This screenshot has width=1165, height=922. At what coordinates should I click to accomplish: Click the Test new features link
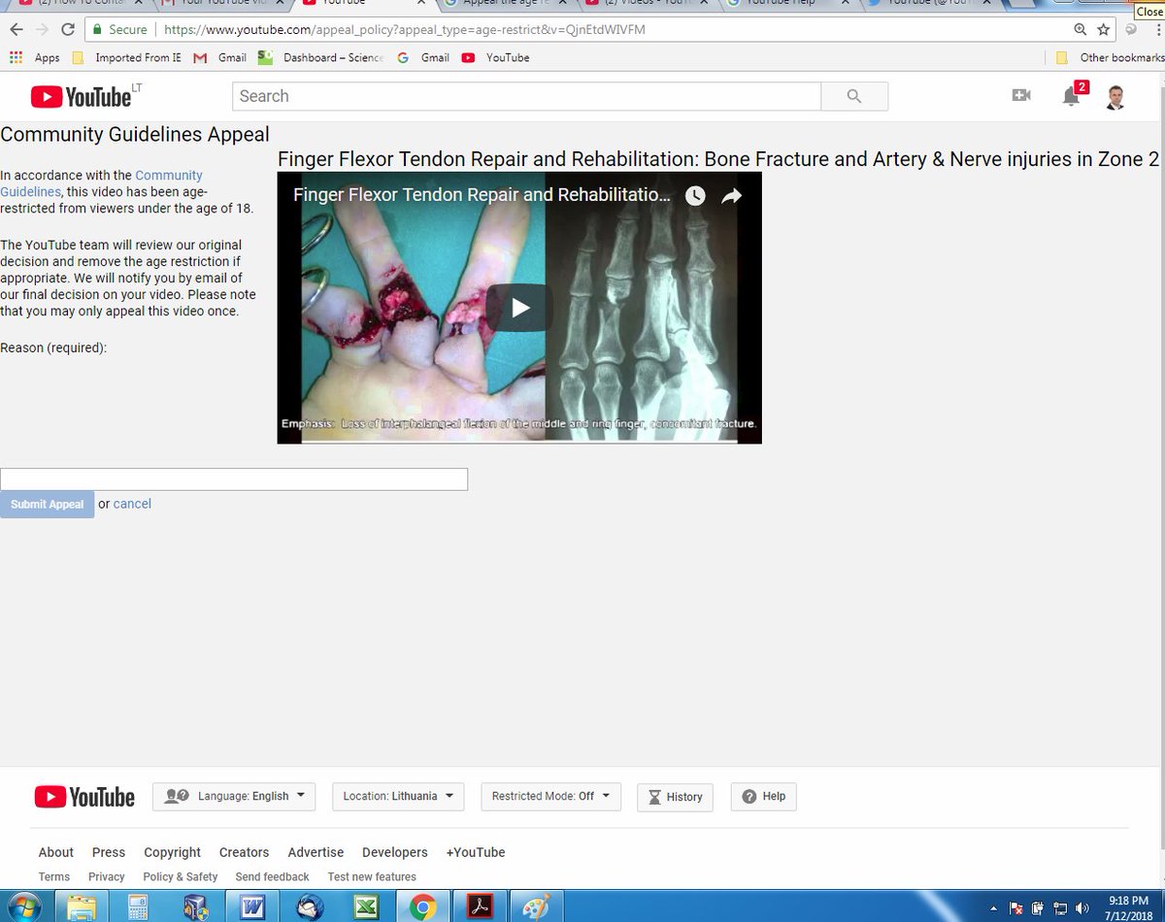point(372,876)
